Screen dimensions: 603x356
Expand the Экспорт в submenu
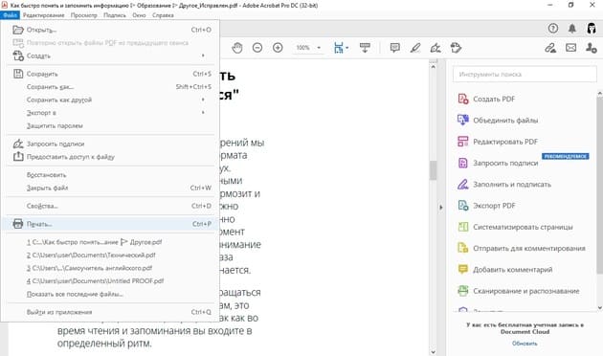(x=203, y=113)
